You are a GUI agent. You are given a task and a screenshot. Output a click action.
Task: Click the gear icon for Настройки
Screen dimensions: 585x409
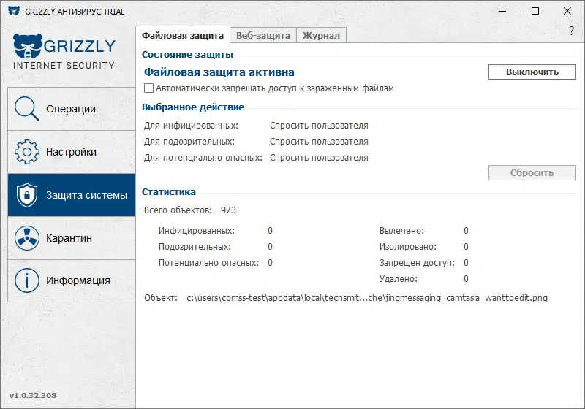26,152
